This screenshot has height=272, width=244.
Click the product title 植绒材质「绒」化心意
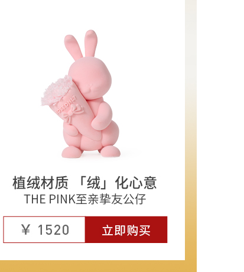(x=84, y=183)
